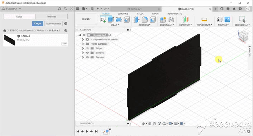Toggle visibility of the Origen folder

[87, 48]
